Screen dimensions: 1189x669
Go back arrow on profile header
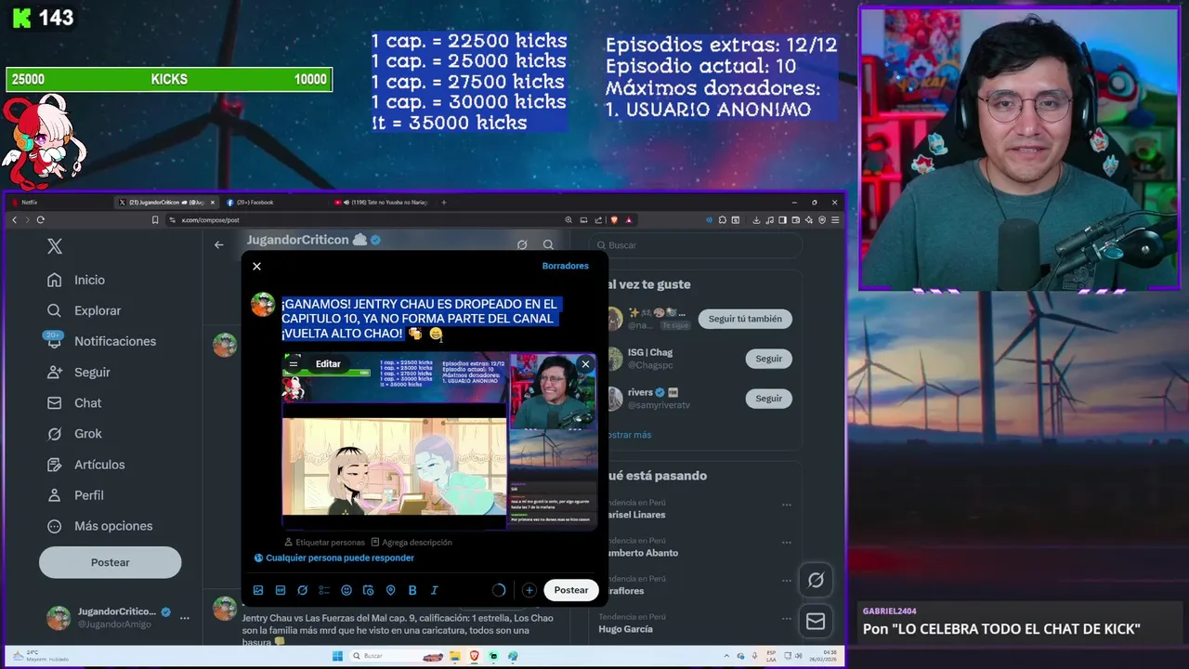[218, 244]
